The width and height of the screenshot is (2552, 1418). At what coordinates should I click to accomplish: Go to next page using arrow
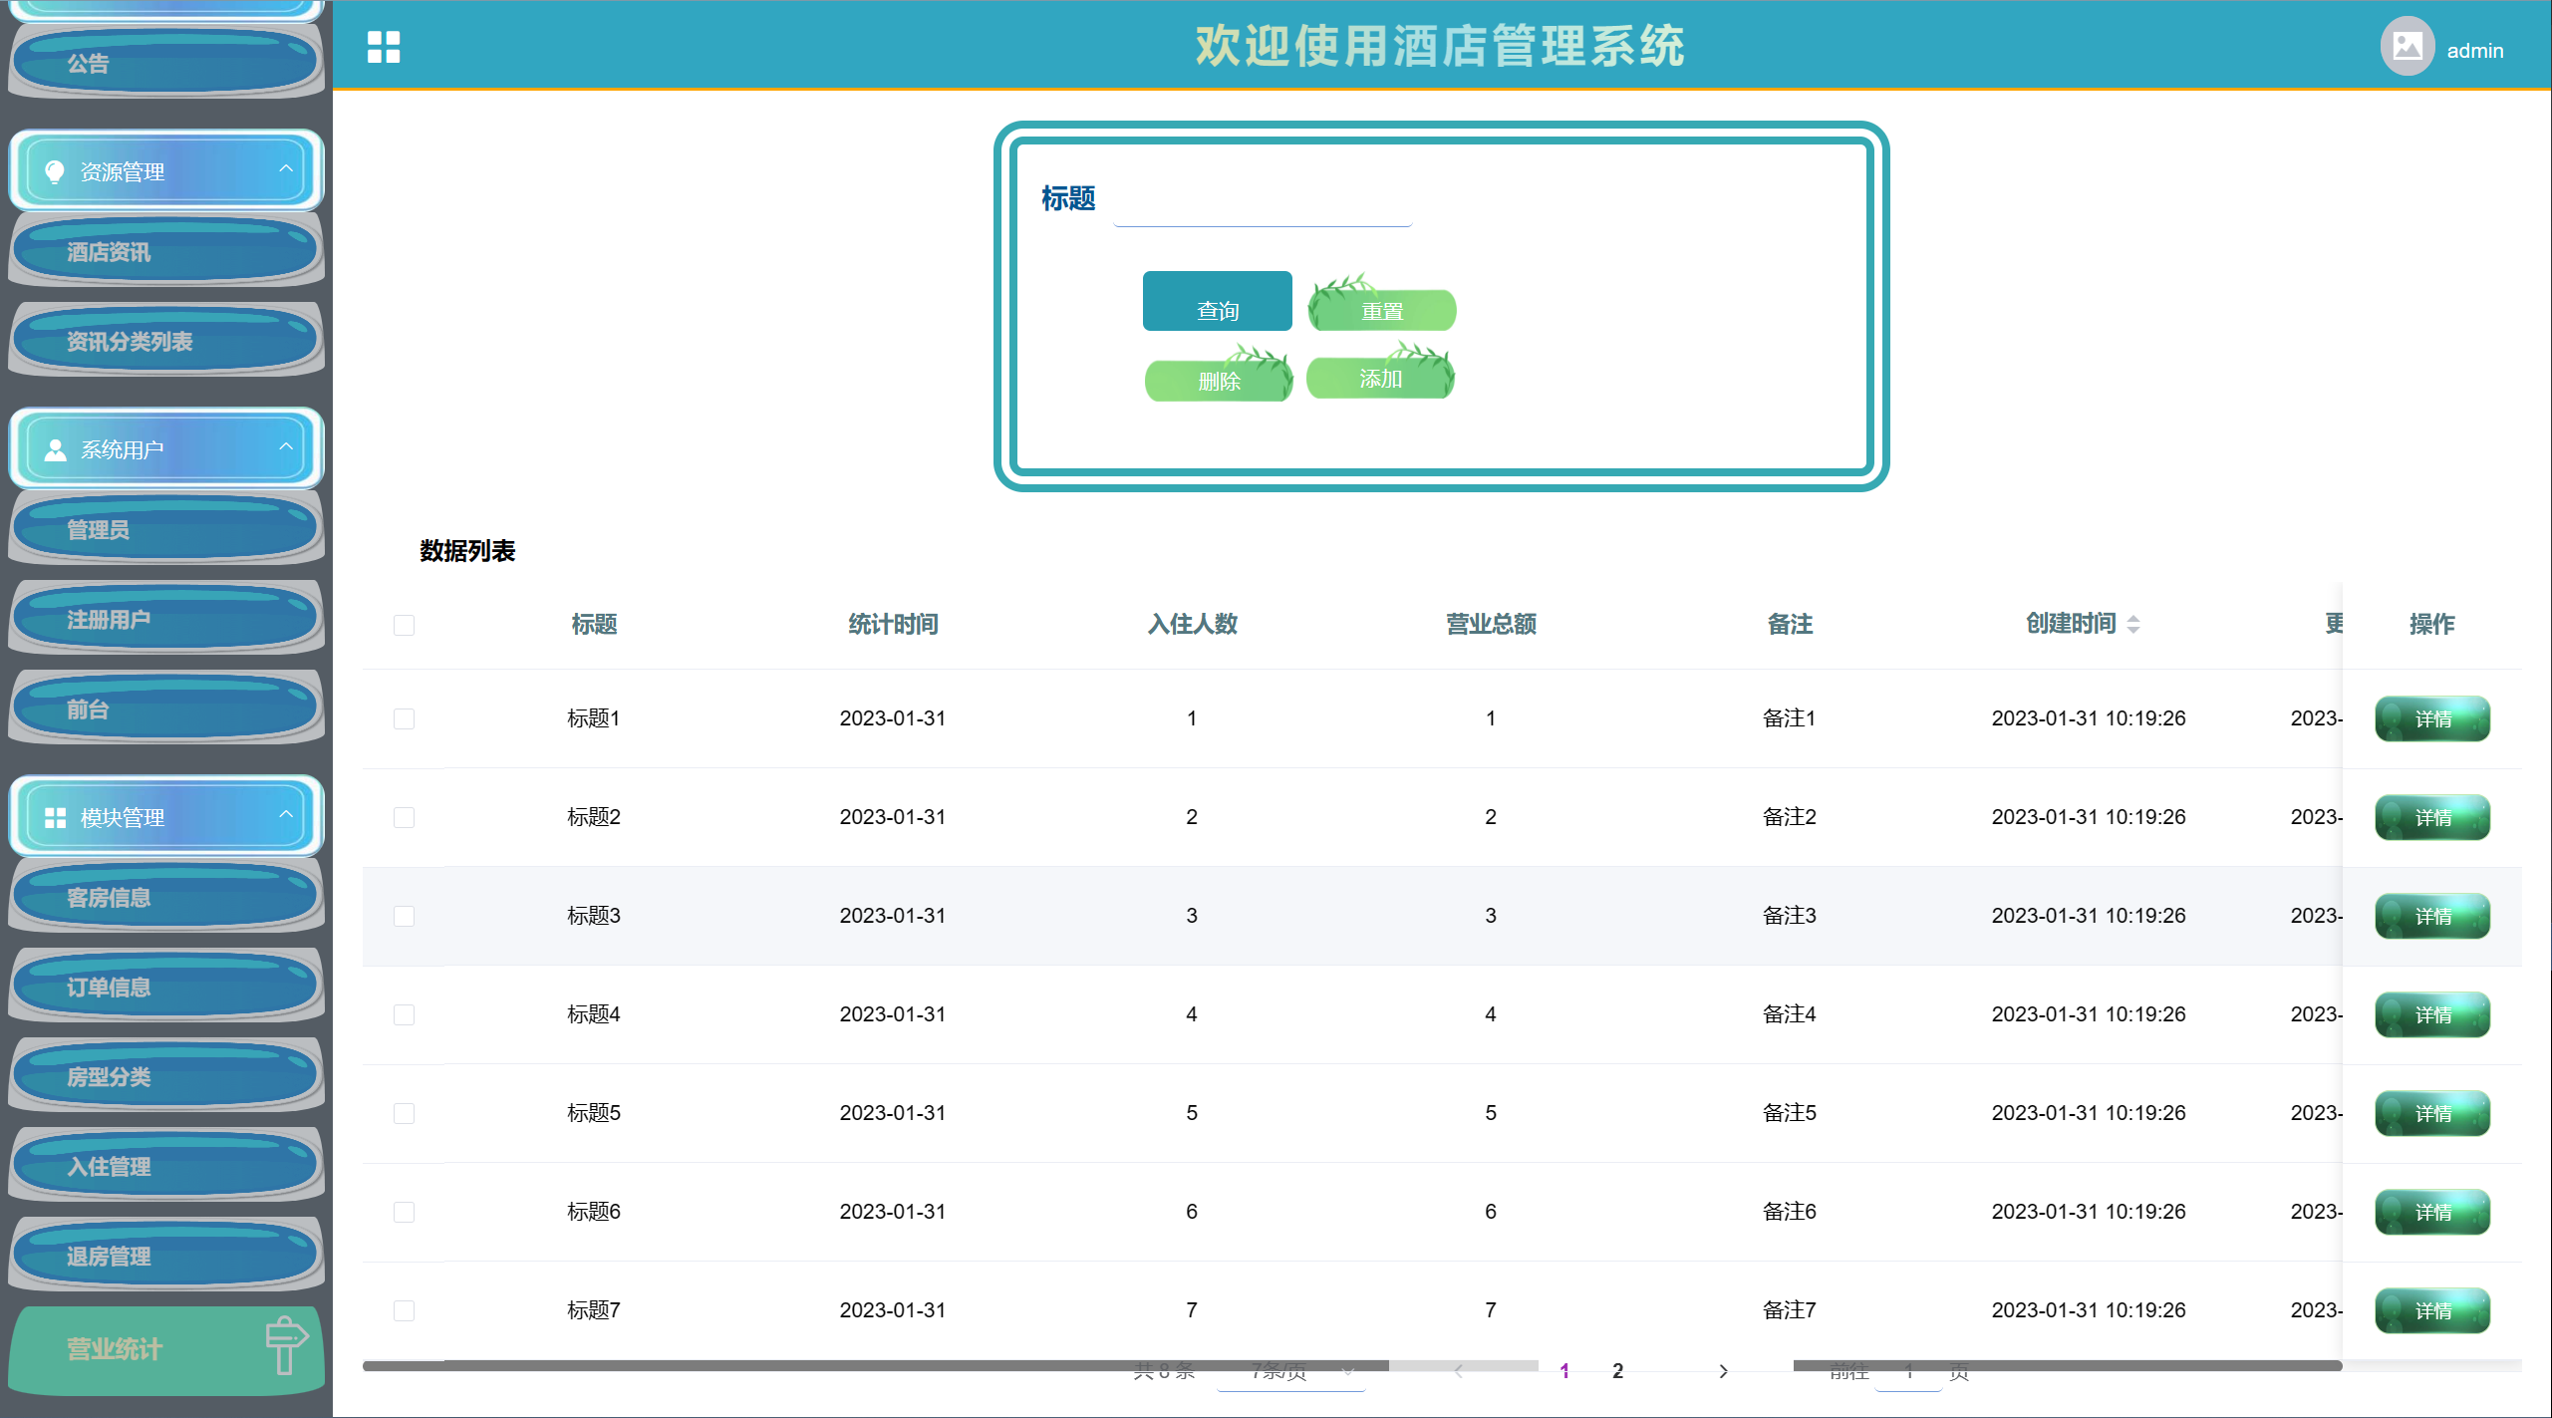(x=1723, y=1372)
